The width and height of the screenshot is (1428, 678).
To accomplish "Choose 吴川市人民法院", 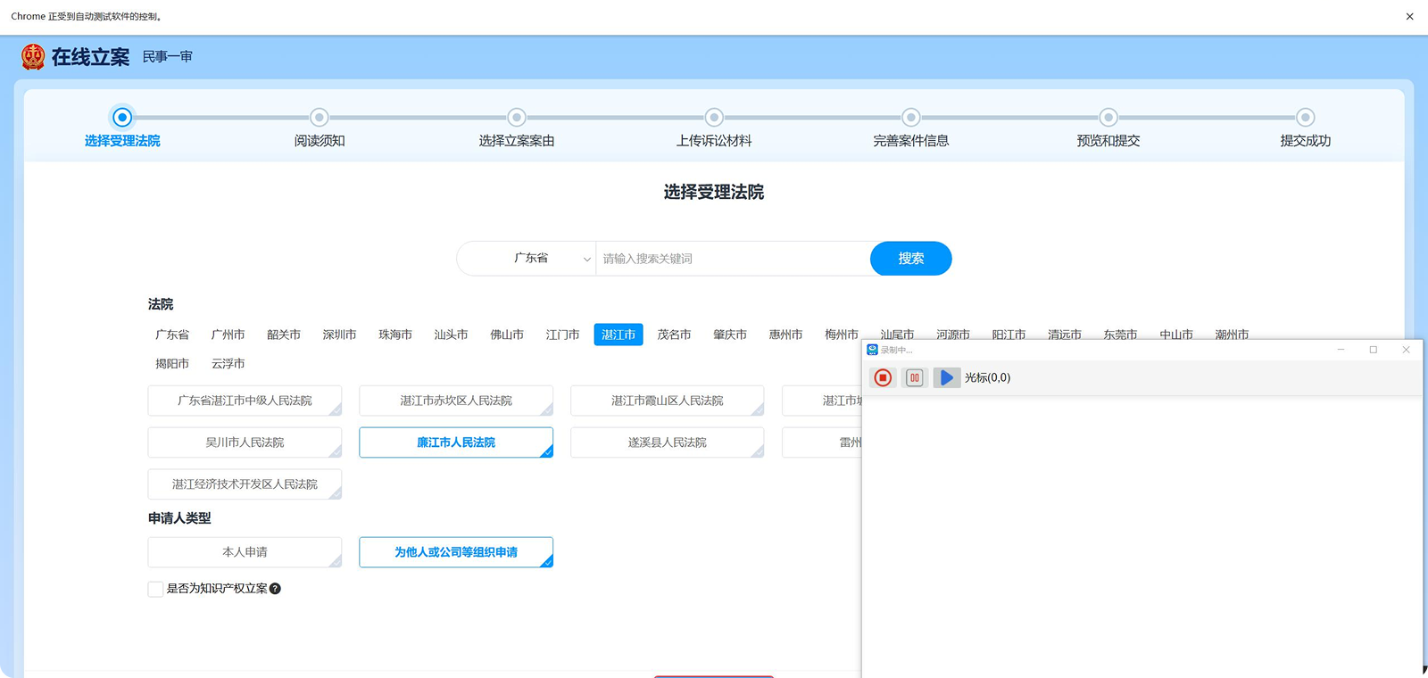I will (x=245, y=442).
